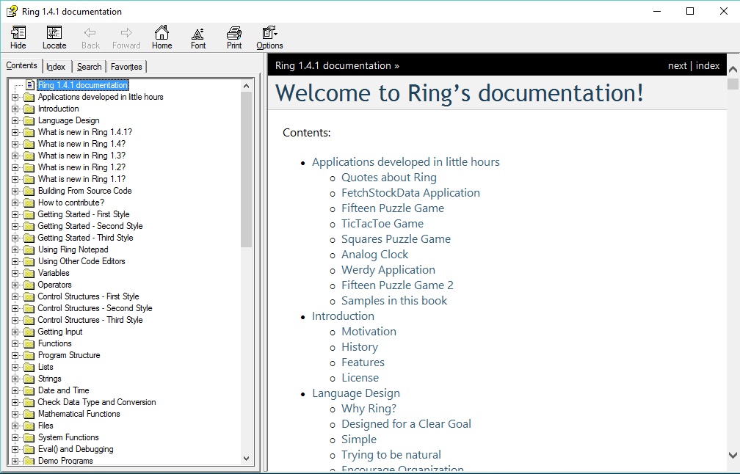Click the Date and Time folder icon
Viewport: 740px width, 474px height.
[29, 390]
